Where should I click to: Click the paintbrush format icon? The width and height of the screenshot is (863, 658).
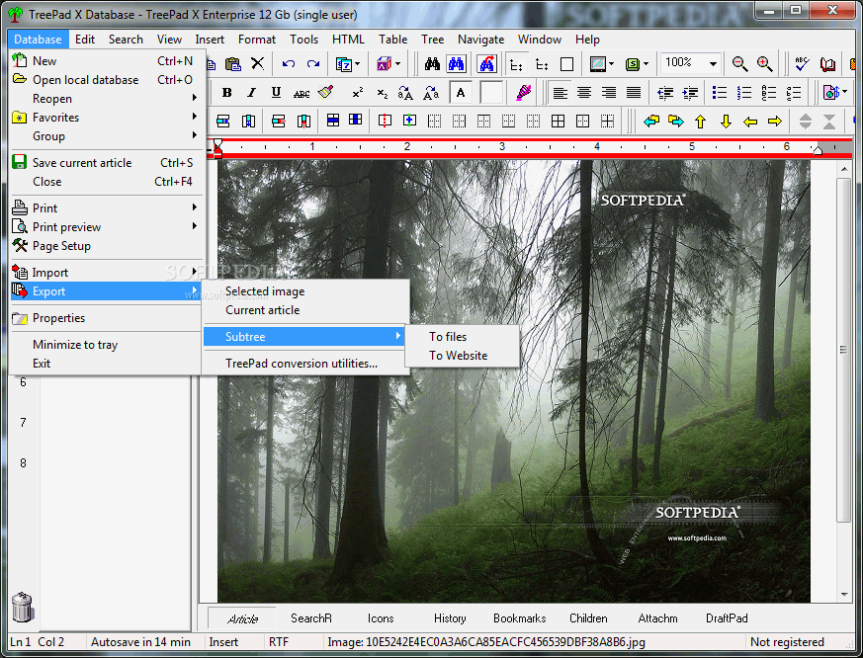point(326,93)
